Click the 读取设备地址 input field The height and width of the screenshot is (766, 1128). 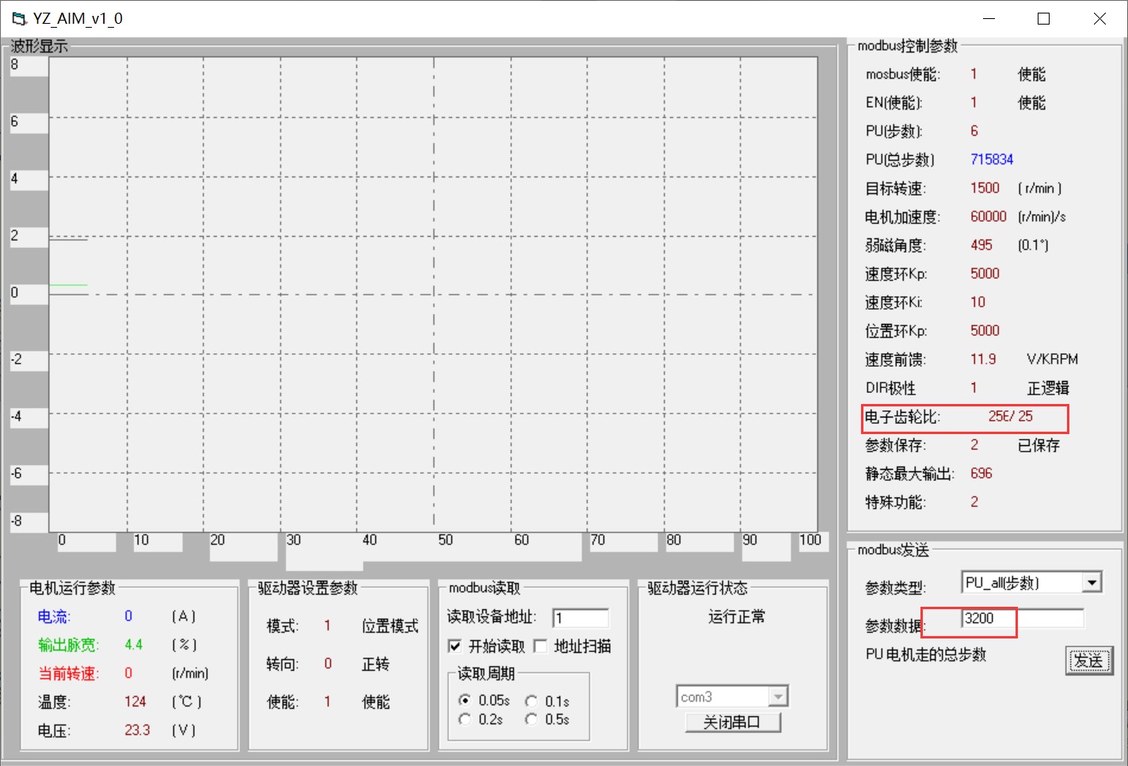click(x=581, y=618)
